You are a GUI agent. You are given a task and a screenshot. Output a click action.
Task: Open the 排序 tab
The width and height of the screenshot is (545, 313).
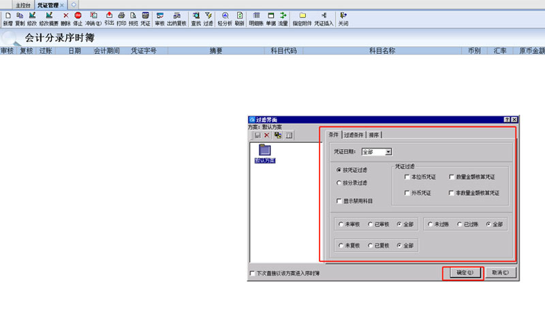(x=375, y=135)
